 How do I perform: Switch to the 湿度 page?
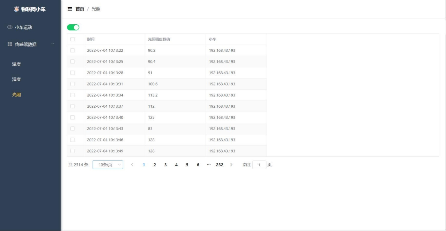click(x=17, y=80)
